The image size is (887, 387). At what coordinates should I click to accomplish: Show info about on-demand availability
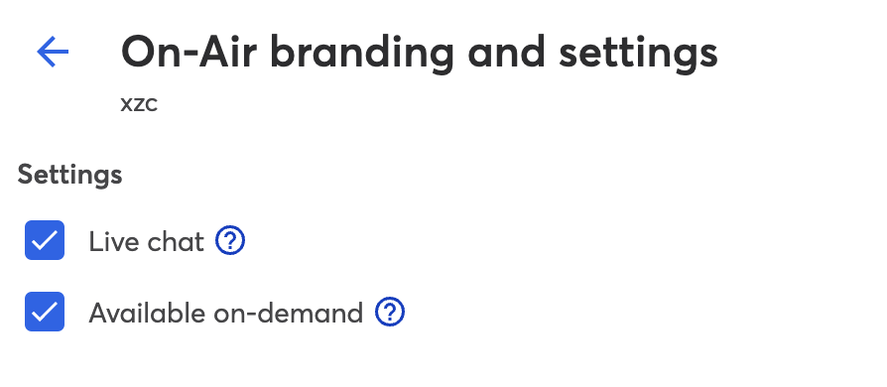click(x=390, y=313)
